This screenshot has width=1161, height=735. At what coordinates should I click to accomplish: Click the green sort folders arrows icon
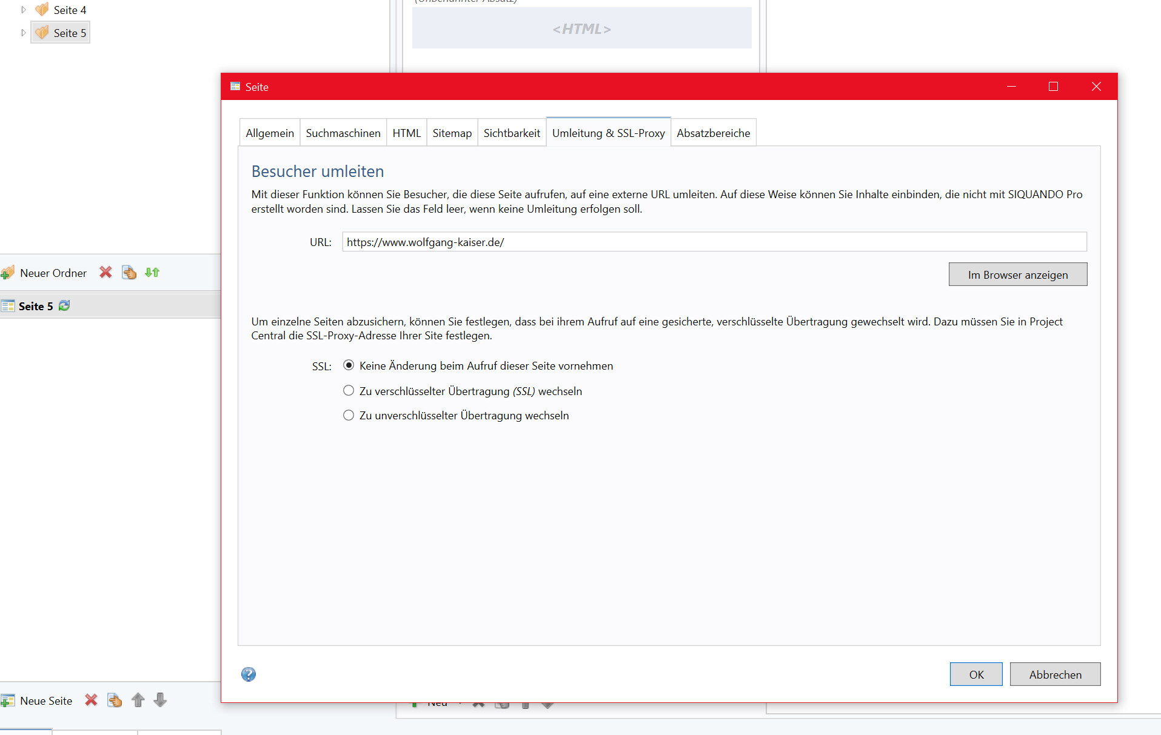[152, 273]
